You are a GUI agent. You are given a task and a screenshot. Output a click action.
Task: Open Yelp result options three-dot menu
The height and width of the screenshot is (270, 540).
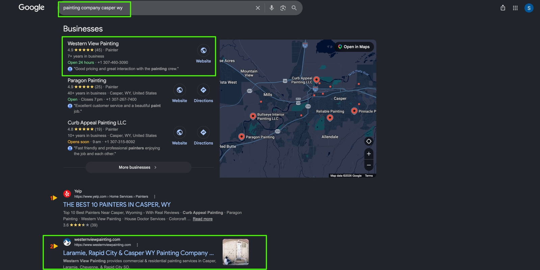[155, 197]
